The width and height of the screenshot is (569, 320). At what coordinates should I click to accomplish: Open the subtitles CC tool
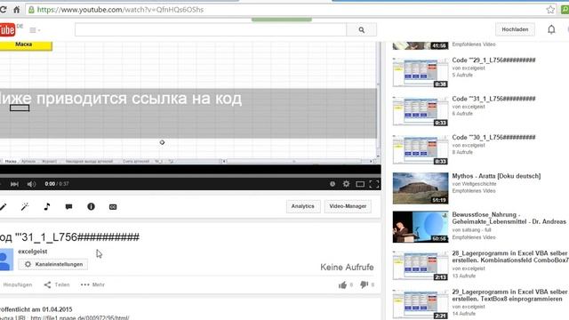point(113,207)
